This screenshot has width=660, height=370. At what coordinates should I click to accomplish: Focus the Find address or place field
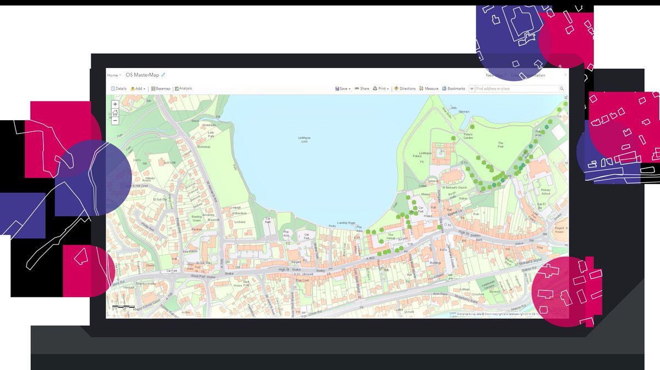click(x=516, y=88)
